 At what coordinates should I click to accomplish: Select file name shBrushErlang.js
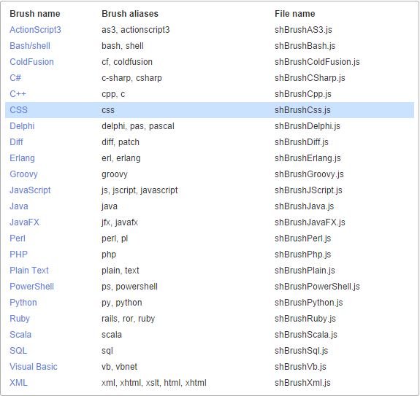[x=308, y=158]
